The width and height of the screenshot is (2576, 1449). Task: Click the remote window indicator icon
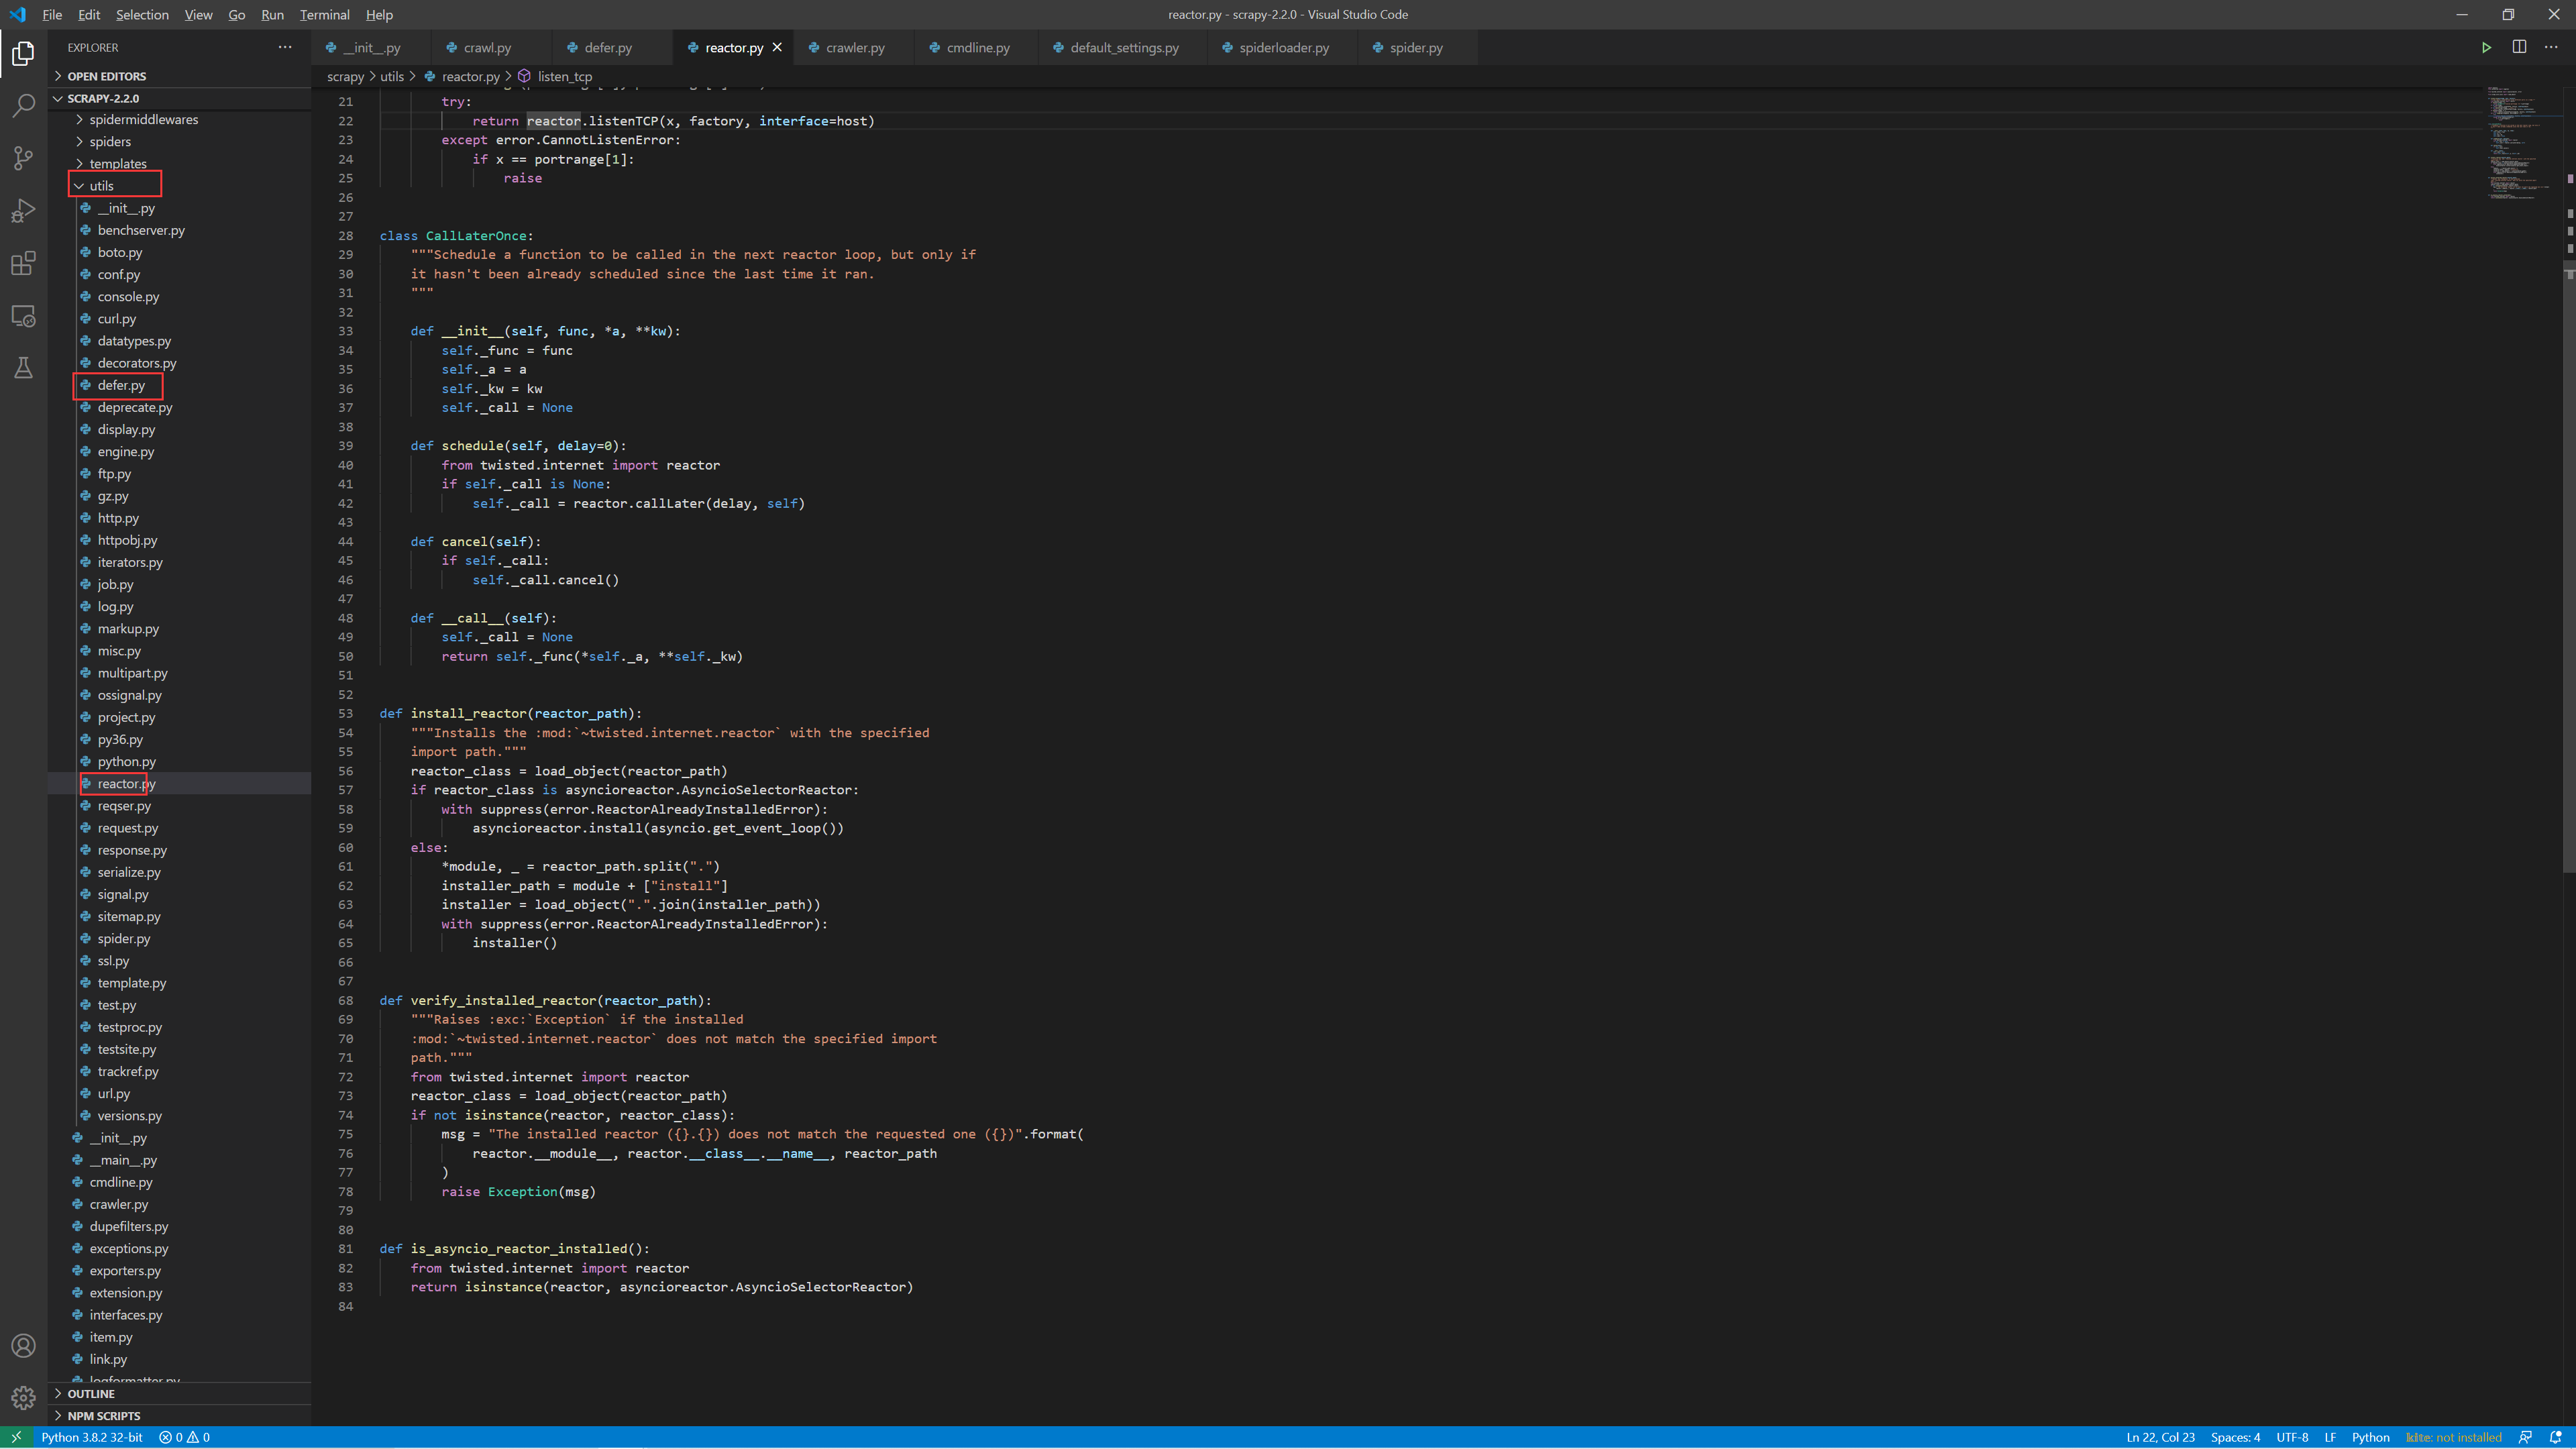coord(16,1437)
